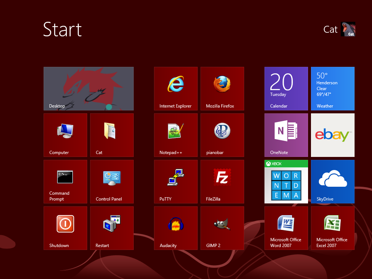
Task: Open the SkyDrive tile
Action: pos(332,181)
